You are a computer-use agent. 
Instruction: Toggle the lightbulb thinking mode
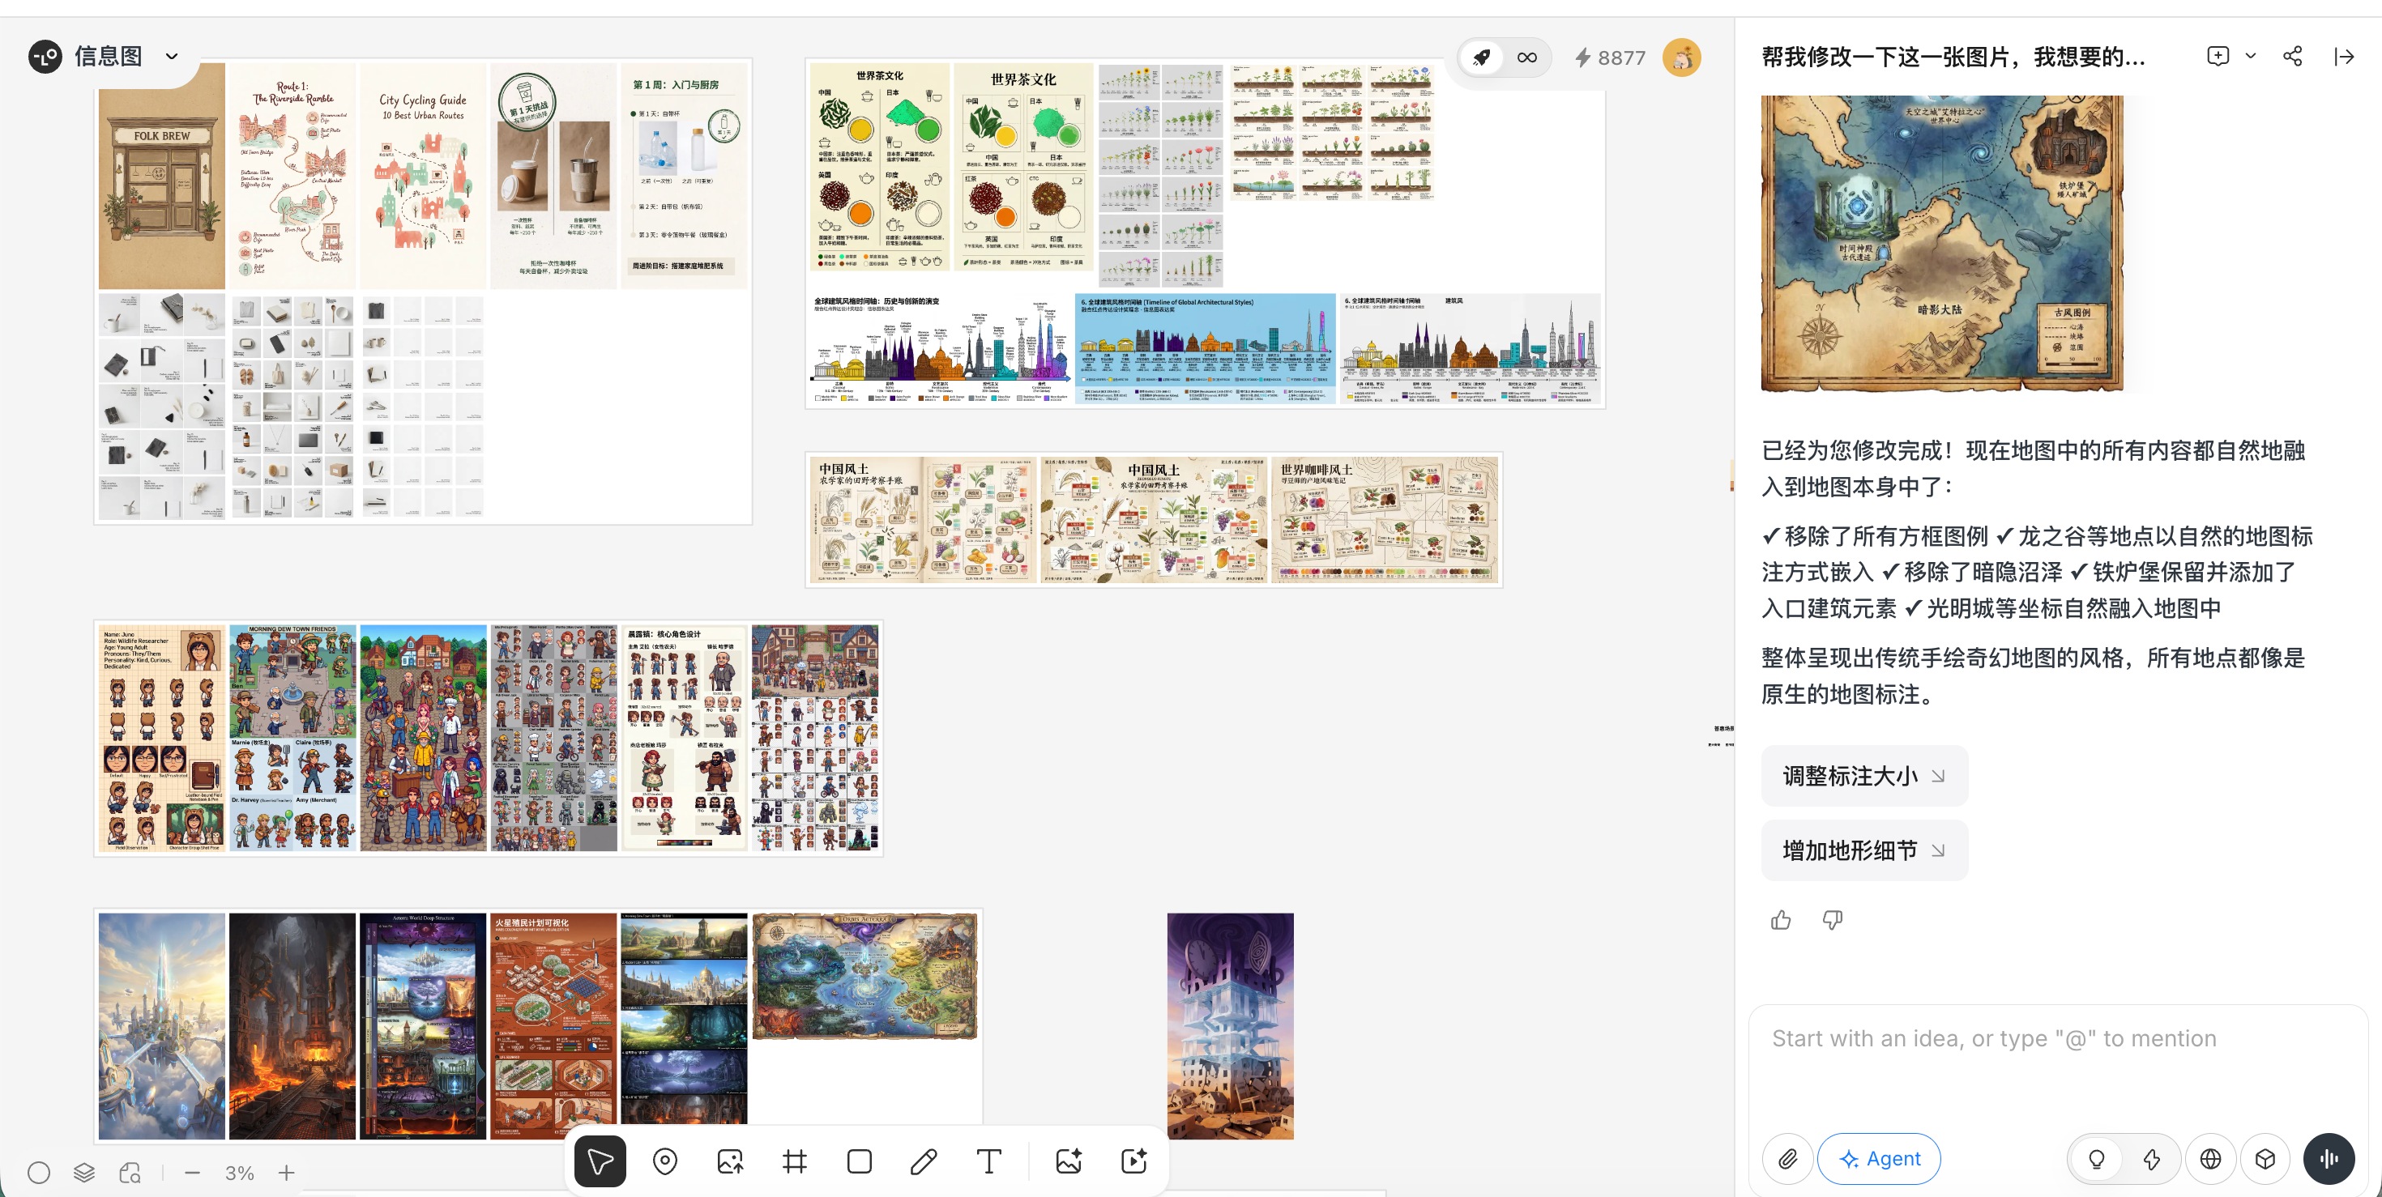pyautogui.click(x=2096, y=1158)
